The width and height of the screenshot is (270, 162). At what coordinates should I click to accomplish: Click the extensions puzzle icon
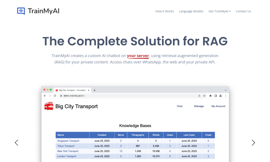click(x=210, y=96)
